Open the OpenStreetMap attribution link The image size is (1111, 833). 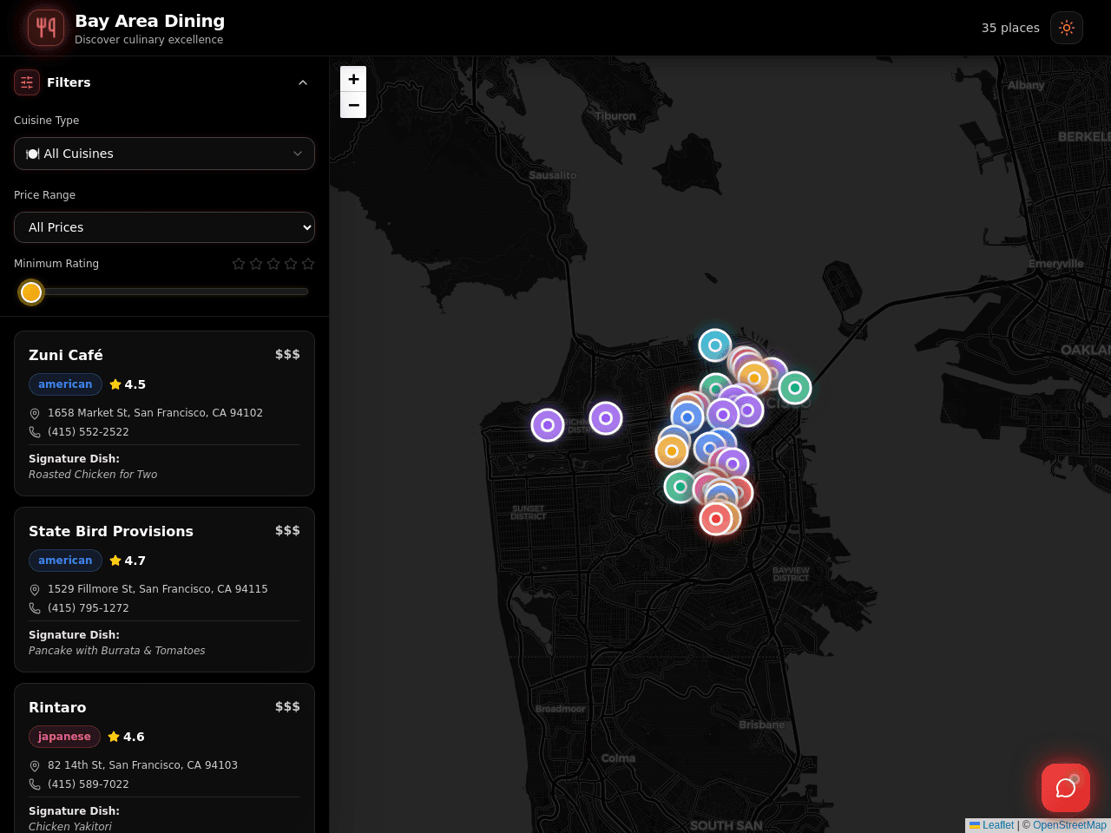[x=1069, y=825]
